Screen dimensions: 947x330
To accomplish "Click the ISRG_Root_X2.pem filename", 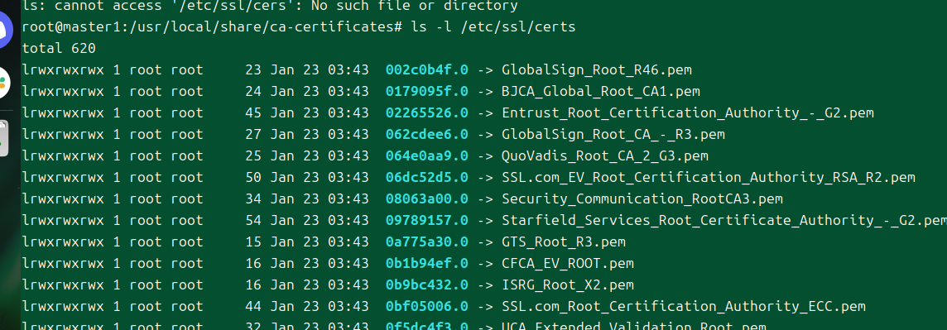I will pos(568,285).
